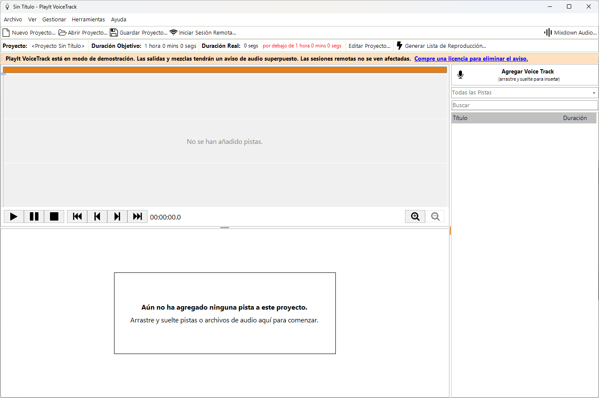The width and height of the screenshot is (599, 398).
Task: Click the red 'por debajo de' duration text
Action: tap(302, 46)
